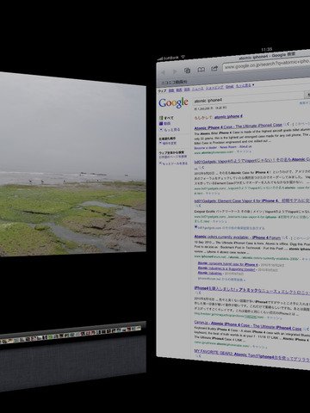Open the Safari bookmarks book icon
This screenshot has height=413, width=310.
tap(201, 70)
